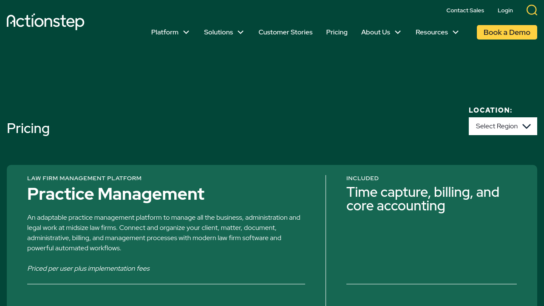Expand the Platform menu
544x306 pixels.
tap(165, 32)
